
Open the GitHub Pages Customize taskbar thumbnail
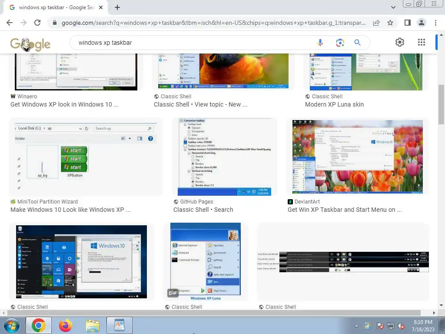pos(225,157)
